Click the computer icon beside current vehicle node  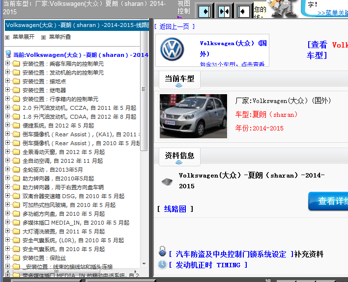tap(8, 54)
